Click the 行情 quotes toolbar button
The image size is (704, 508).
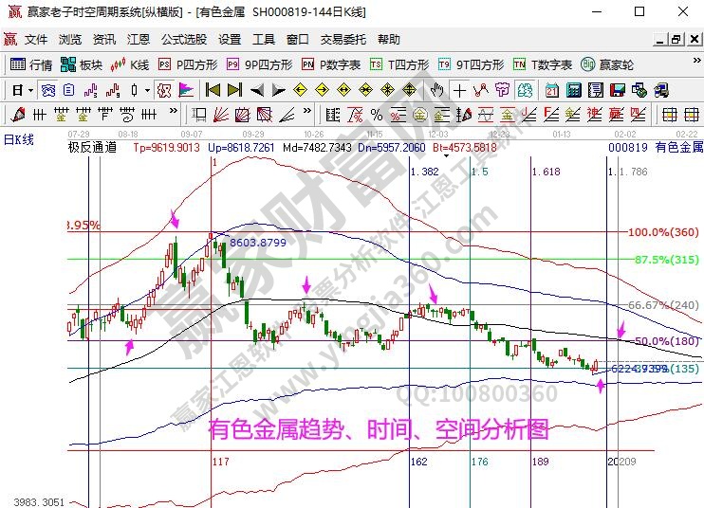31,64
